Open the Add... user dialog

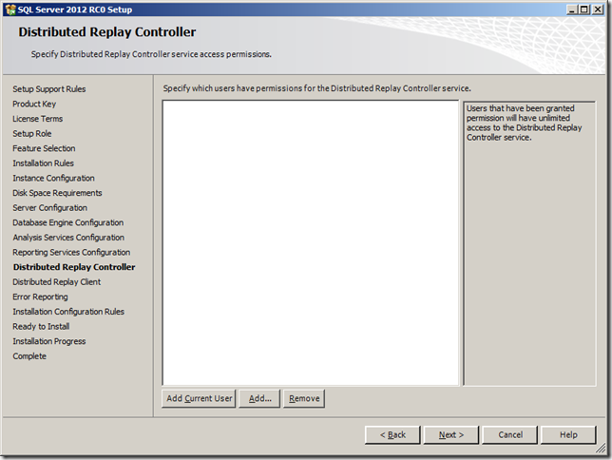click(x=259, y=398)
